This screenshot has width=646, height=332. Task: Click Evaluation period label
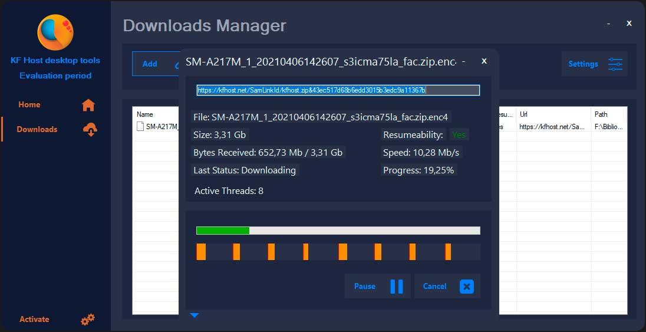pos(55,76)
